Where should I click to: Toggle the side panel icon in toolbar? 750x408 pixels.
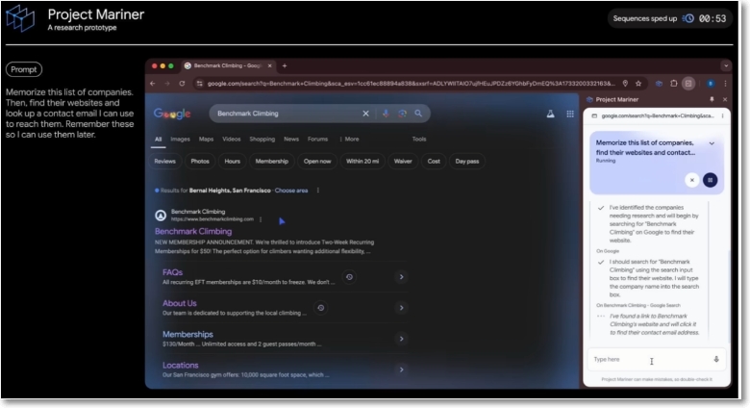[x=688, y=84]
